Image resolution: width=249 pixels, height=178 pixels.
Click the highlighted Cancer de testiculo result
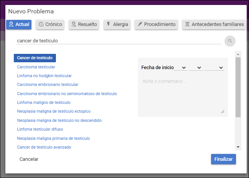[x=35, y=58]
